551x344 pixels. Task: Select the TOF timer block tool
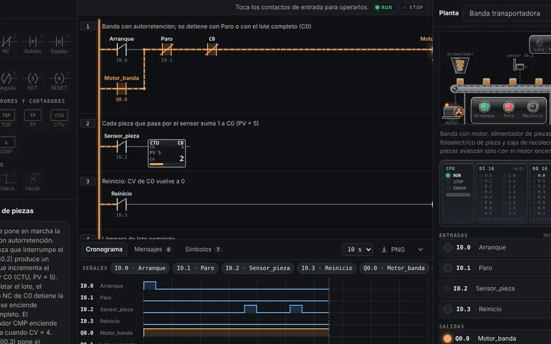[6, 118]
